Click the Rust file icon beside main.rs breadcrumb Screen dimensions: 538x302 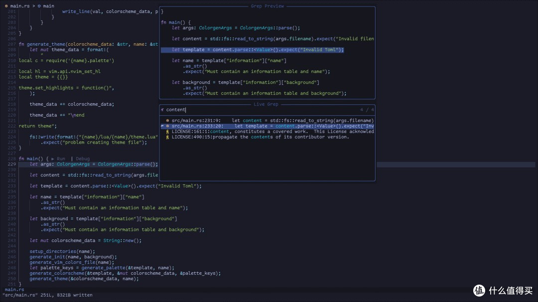click(6, 6)
